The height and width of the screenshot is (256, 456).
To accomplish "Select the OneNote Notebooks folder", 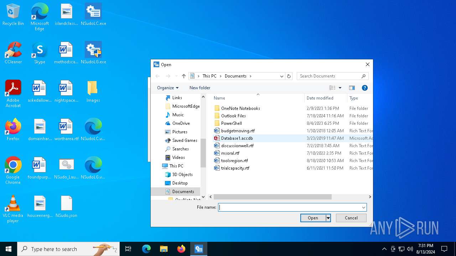I will [240, 108].
